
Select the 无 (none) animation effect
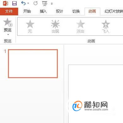30,26
